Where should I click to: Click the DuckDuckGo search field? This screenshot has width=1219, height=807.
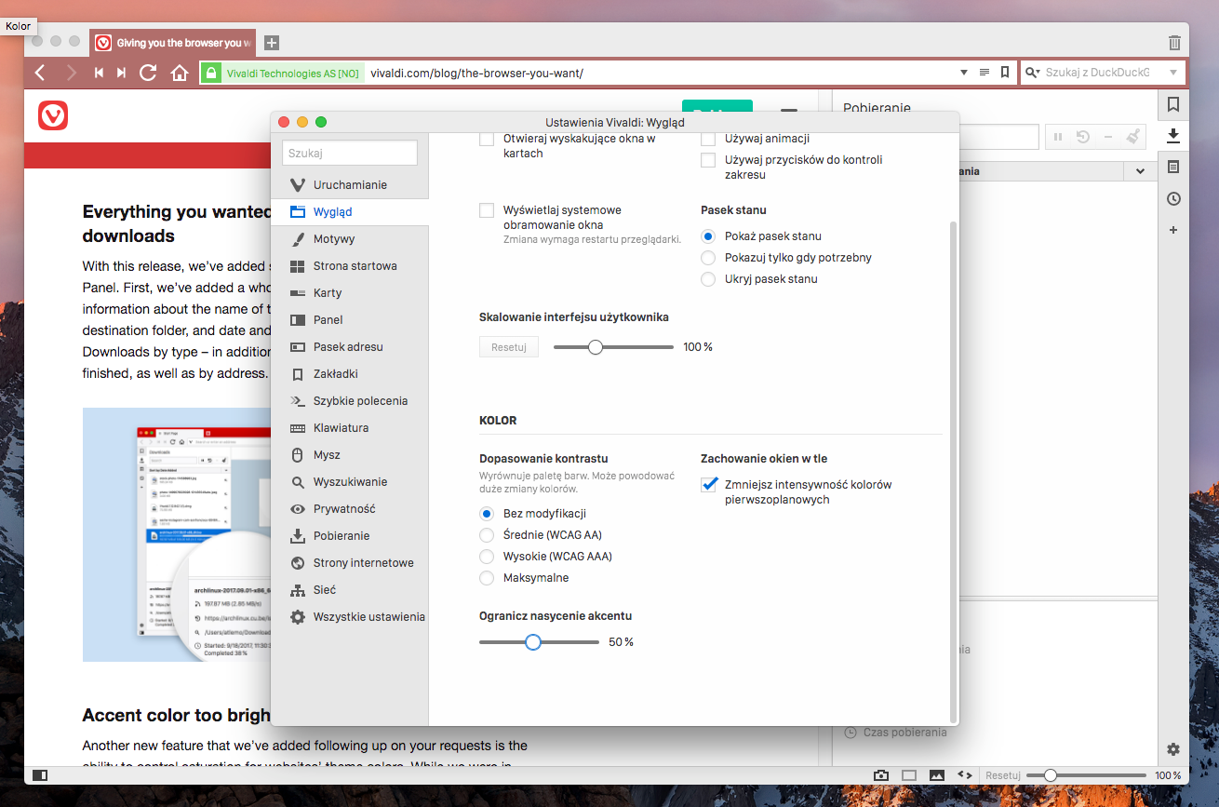[x=1102, y=73]
